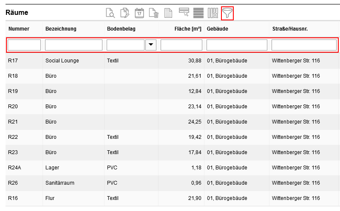Click the text document report icon
The height and width of the screenshot is (211, 340).
(168, 14)
